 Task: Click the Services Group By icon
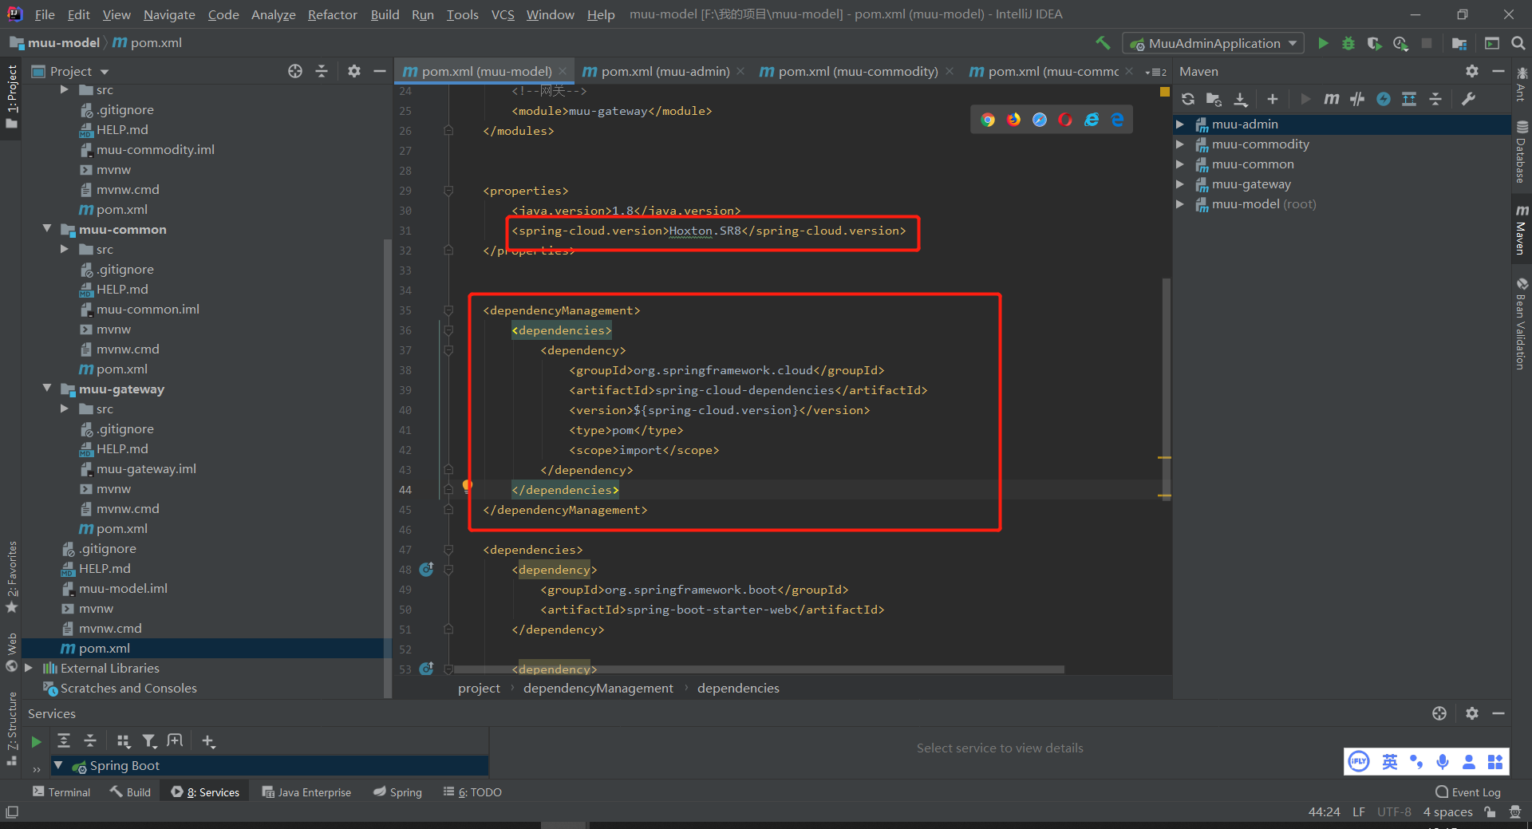[123, 741]
